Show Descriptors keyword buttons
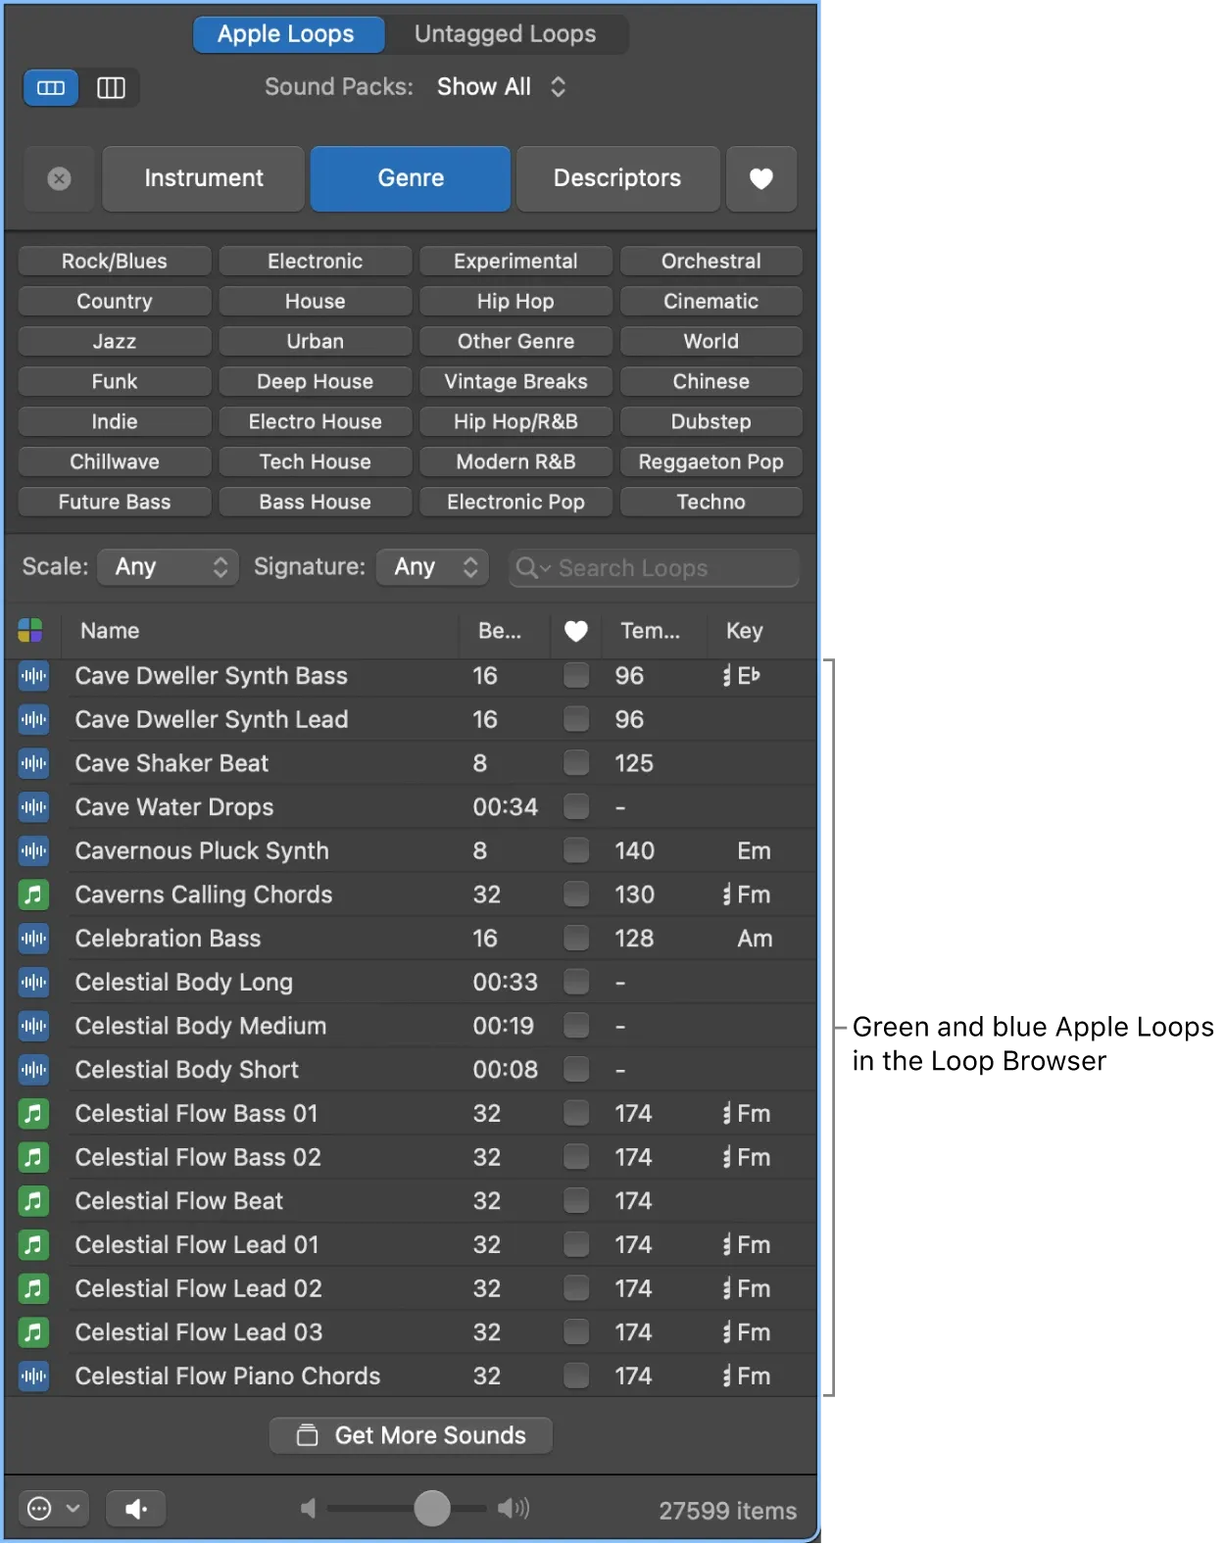The height and width of the screenshot is (1546, 1225). 617,178
